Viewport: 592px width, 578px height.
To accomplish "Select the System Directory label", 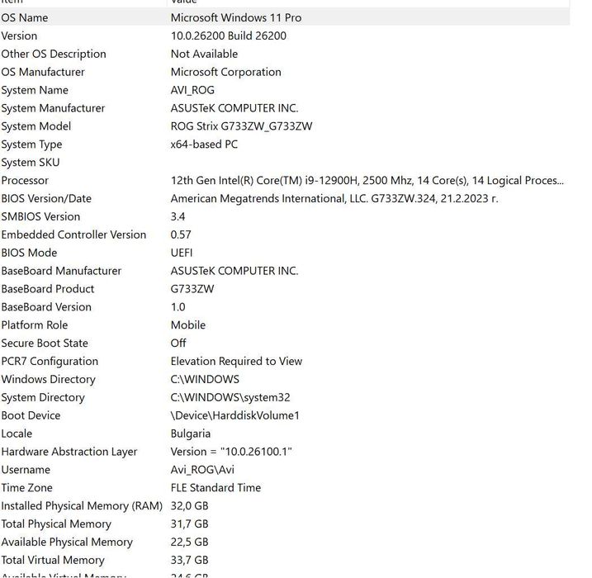I will [x=43, y=398].
